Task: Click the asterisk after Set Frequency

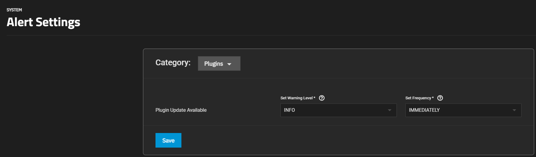Action: (x=433, y=97)
